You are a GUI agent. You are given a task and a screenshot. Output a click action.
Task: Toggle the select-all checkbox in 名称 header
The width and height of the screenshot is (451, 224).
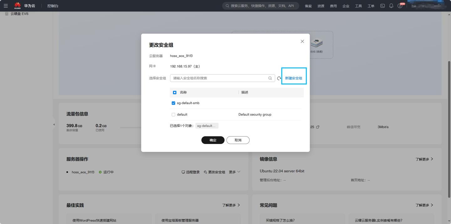(174, 92)
